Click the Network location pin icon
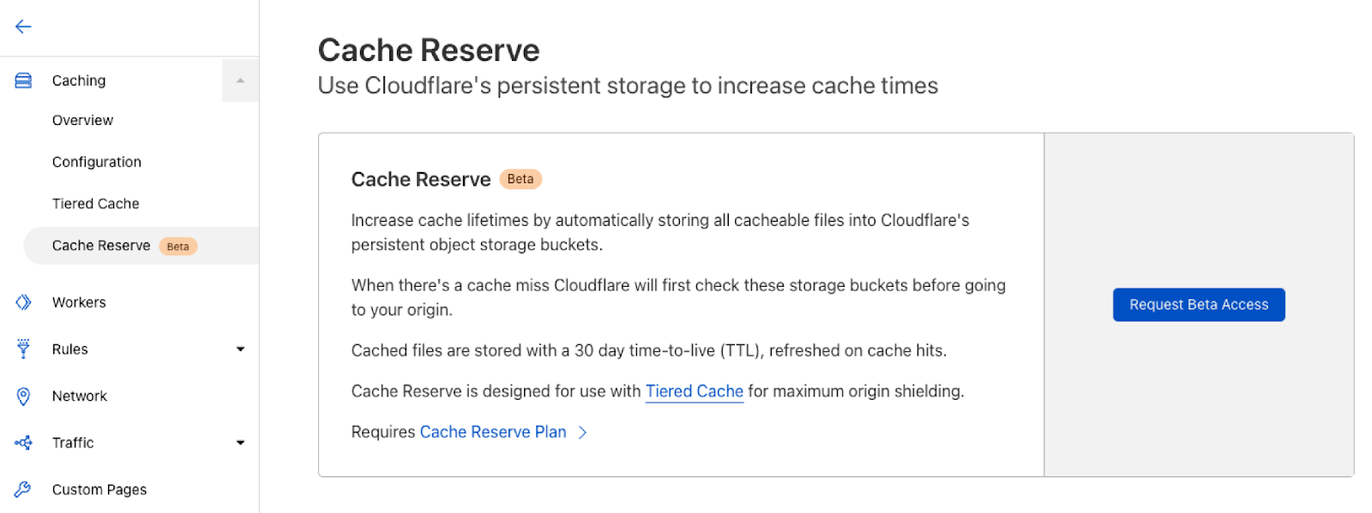 [23, 396]
